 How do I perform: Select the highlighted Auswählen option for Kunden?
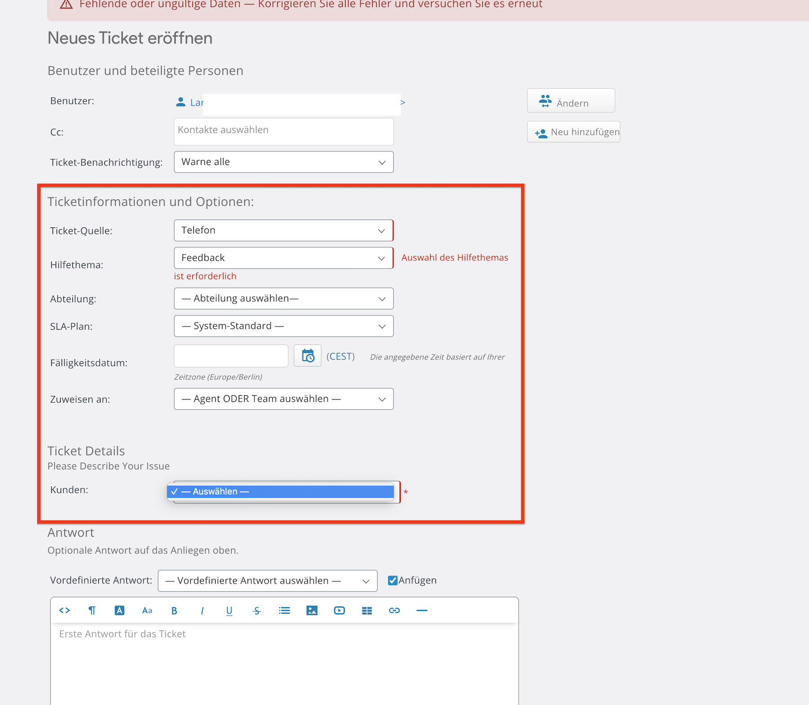coord(280,491)
